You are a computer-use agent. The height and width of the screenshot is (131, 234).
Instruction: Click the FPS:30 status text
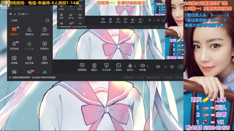tap(140, 77)
